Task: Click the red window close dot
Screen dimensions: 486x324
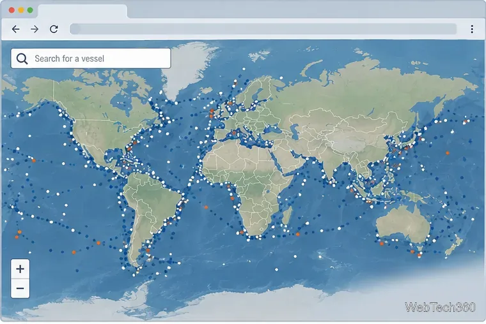Action: click(x=12, y=10)
